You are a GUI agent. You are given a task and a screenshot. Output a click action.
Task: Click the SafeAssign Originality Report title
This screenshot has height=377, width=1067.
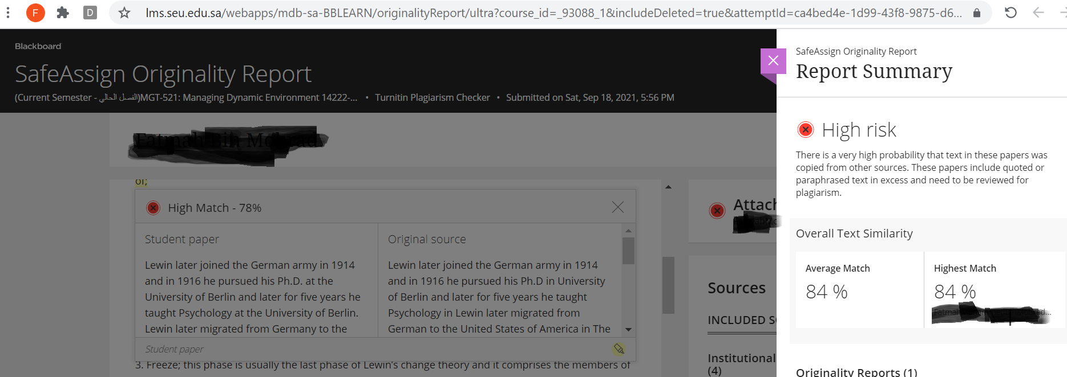click(x=163, y=74)
